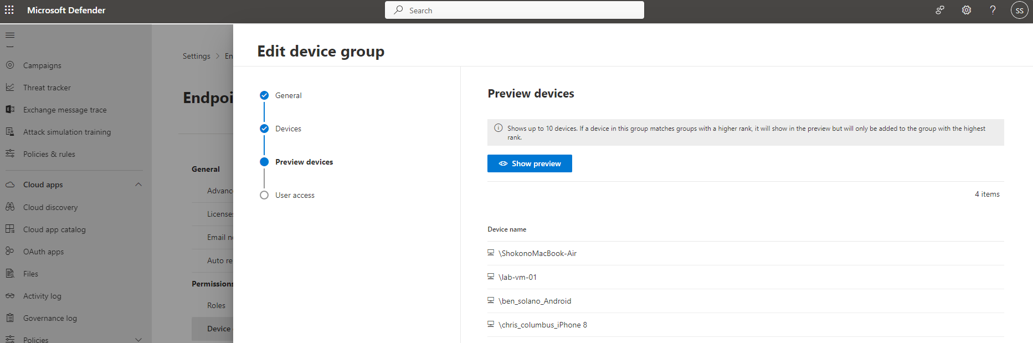Screen dimensions: 1033x343
Task: Open Campaigns in the sidebar
Action: click(42, 65)
